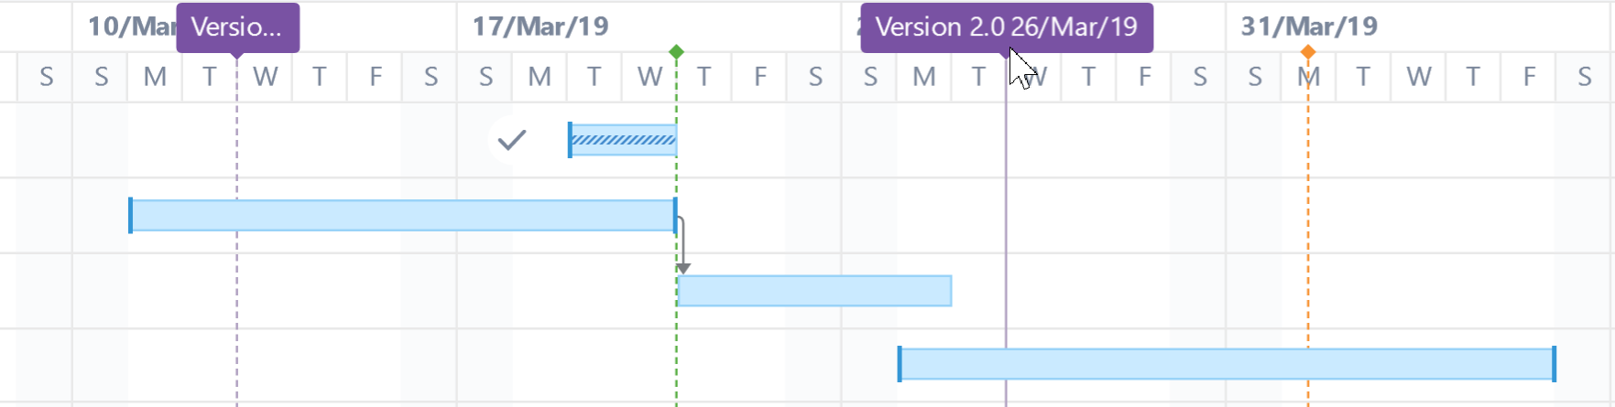Click the right edge handle of the second-row bar

pos(675,215)
